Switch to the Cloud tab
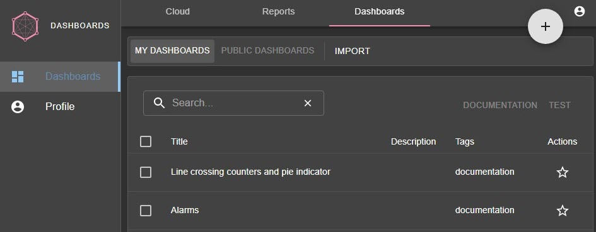 pyautogui.click(x=177, y=12)
